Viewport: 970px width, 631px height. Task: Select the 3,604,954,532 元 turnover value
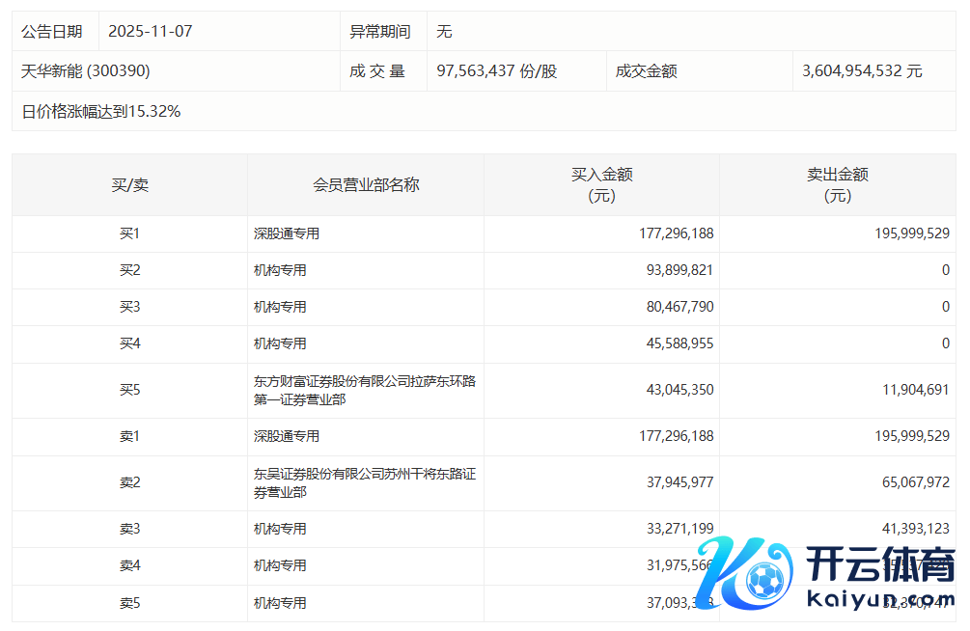[862, 71]
